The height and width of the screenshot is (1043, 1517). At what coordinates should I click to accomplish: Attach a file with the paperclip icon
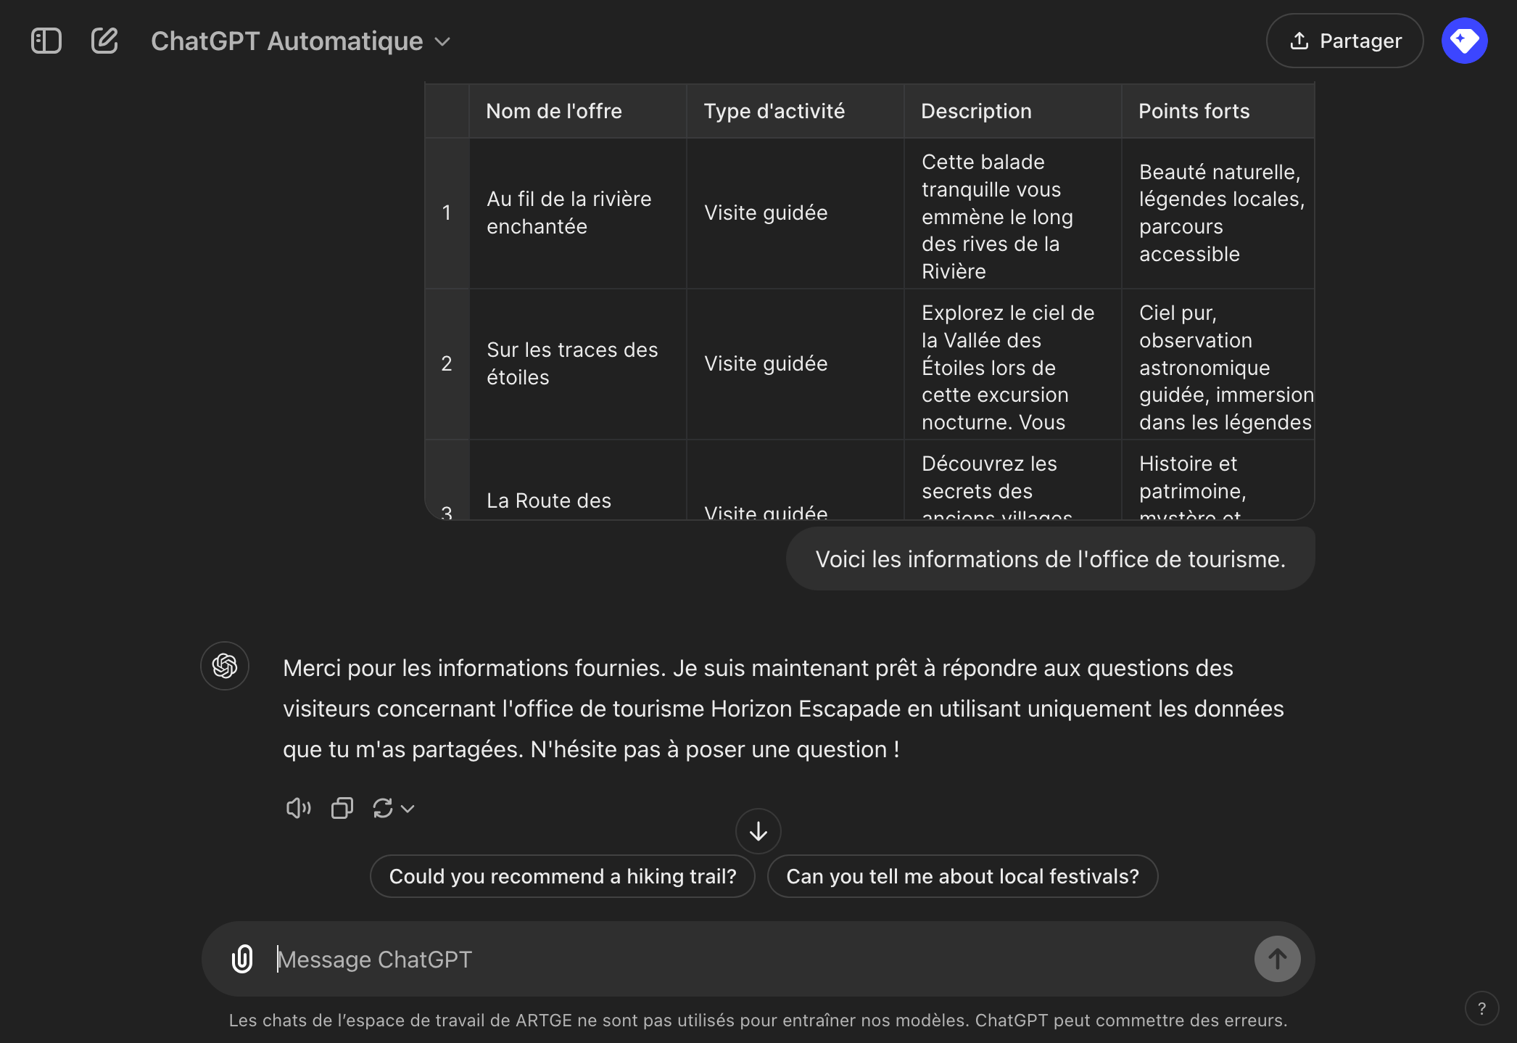[x=242, y=959]
